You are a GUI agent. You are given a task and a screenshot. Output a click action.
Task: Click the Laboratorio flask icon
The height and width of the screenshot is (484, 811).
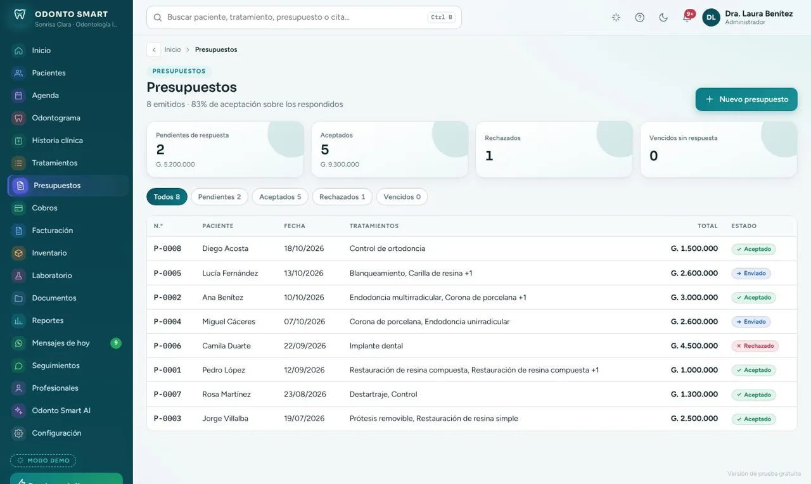point(19,276)
